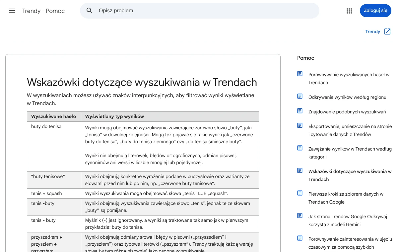Click the Wyszukiwane hasło column header
This screenshot has width=398, height=252.
pyautogui.click(x=54, y=116)
